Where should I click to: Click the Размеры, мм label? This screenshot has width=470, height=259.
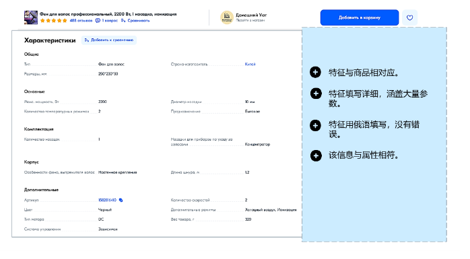[36, 73]
